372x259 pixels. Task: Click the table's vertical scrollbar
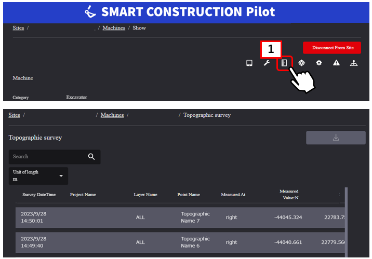(346, 222)
